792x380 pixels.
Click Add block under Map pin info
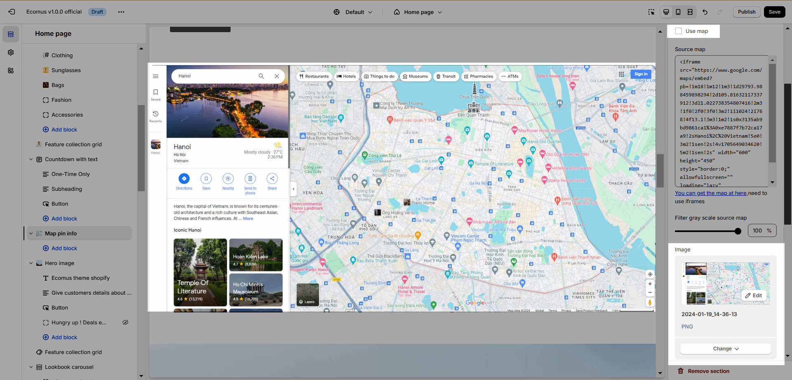pyautogui.click(x=60, y=248)
